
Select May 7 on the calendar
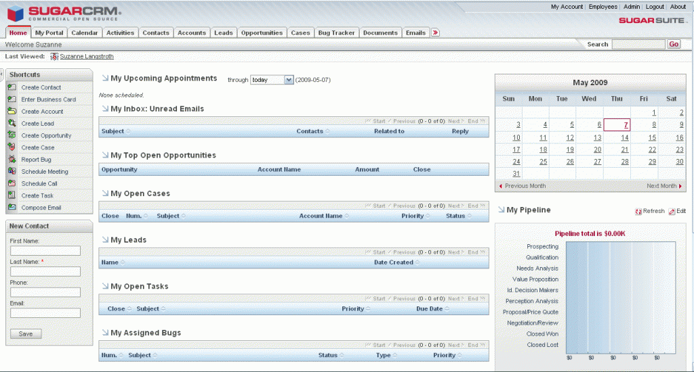tap(626, 125)
